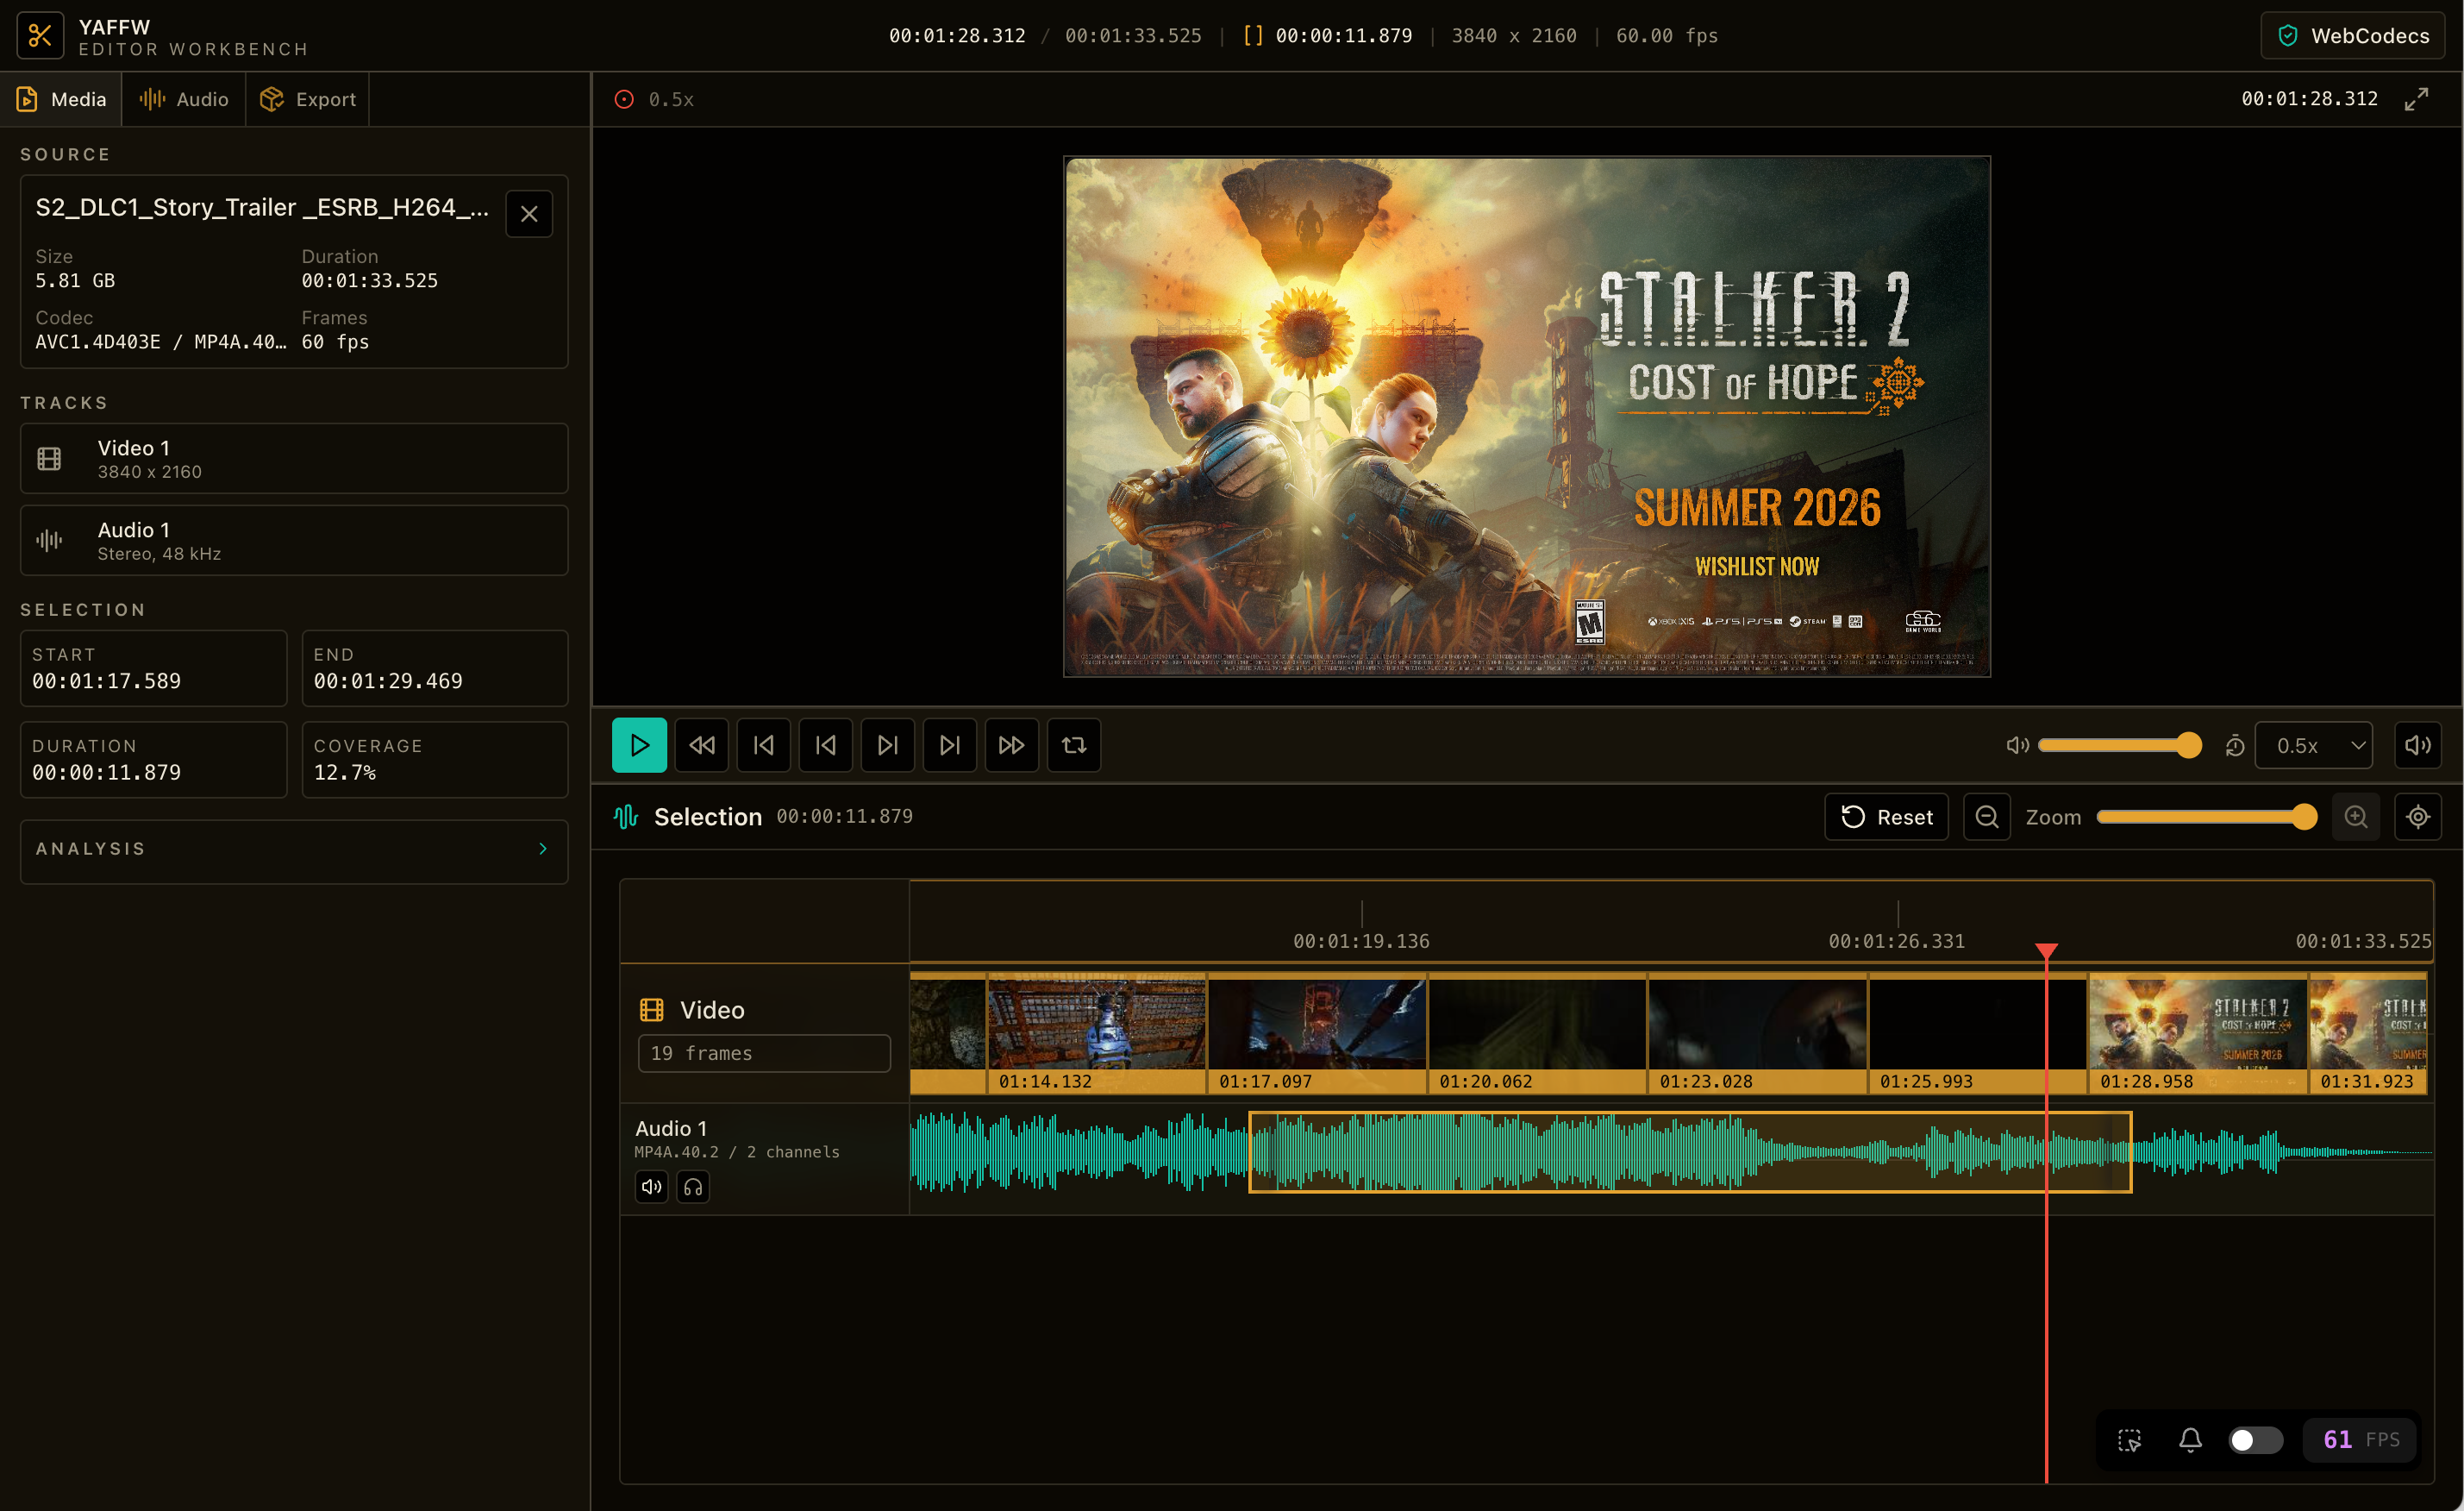Click the 19 frames field
This screenshot has width=2464, height=1511.
(x=764, y=1053)
